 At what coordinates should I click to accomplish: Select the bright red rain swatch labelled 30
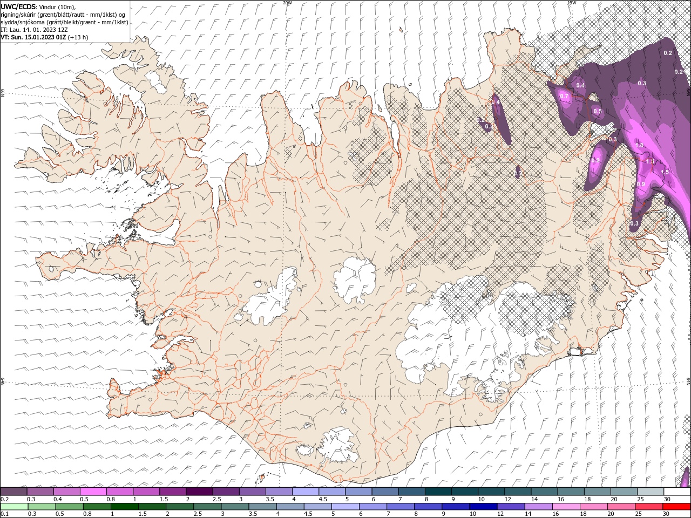(677, 507)
